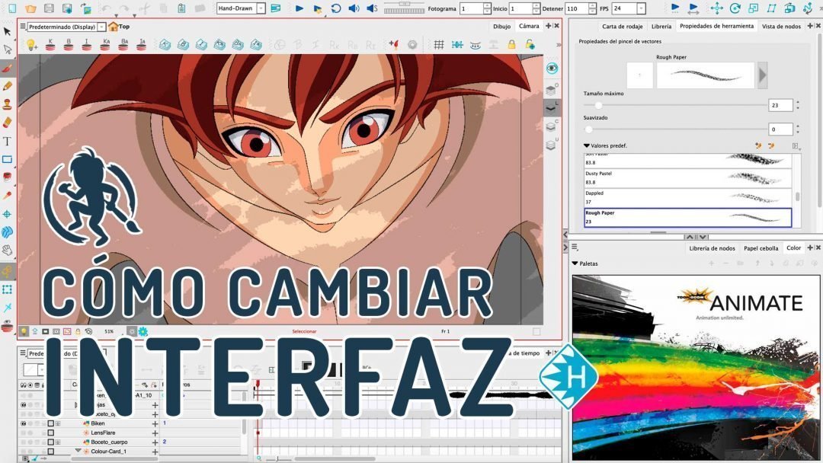Screen dimensions: 823x463
Task: Tick the LensFlare layer checkbox
Action: (x=51, y=433)
